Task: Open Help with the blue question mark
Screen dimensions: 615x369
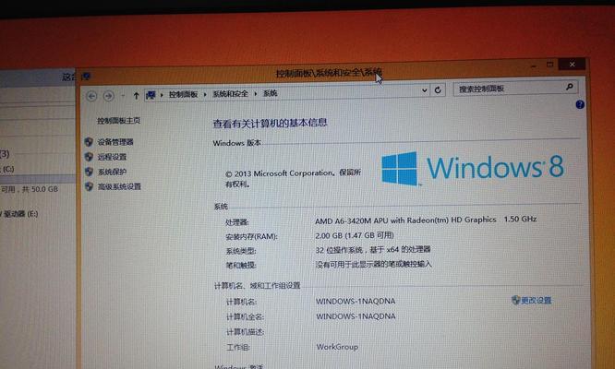Action: (580, 104)
